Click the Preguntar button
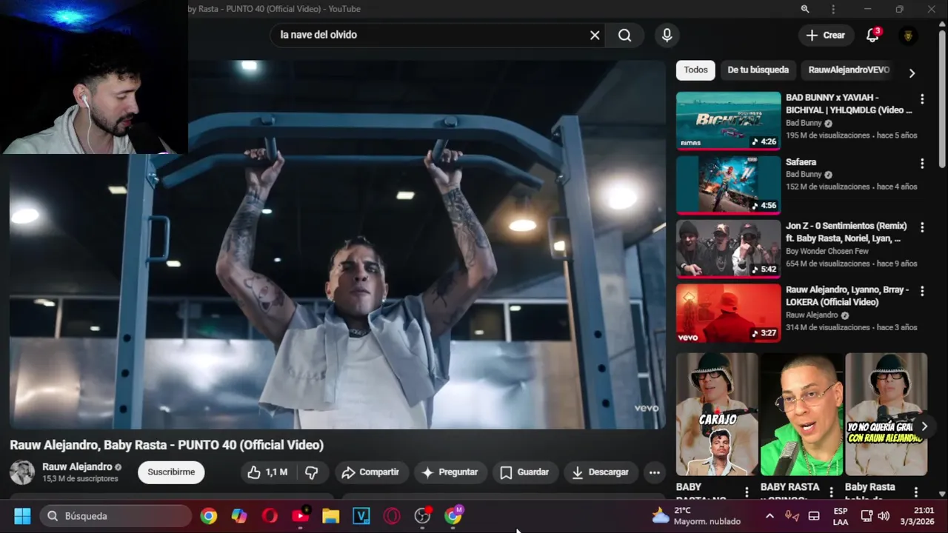 450,472
